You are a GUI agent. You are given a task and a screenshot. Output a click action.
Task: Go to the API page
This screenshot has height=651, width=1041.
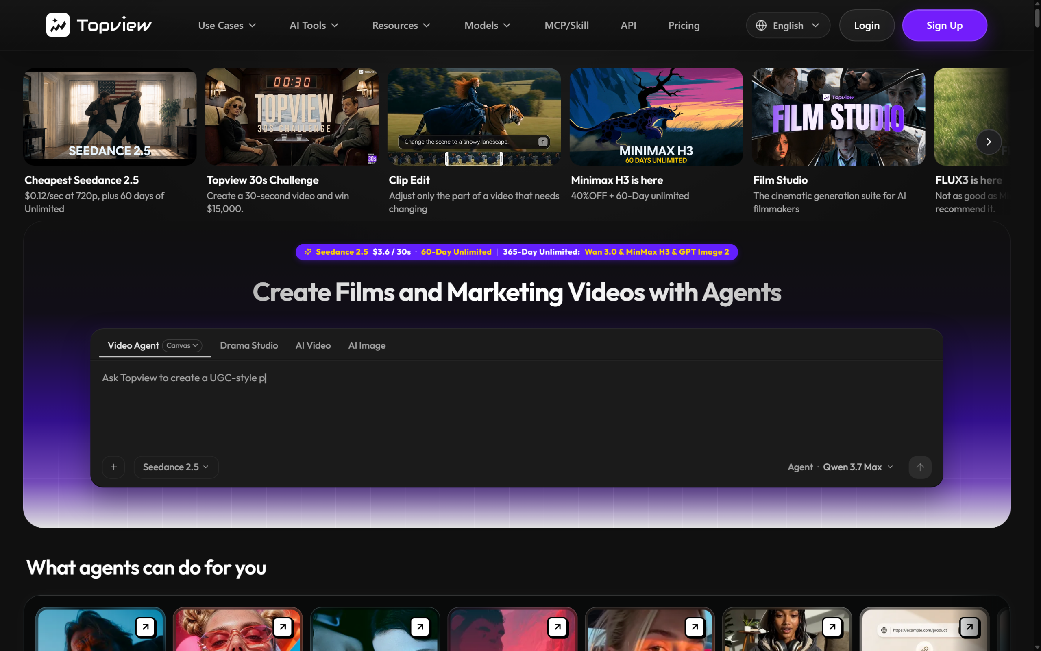coord(628,25)
